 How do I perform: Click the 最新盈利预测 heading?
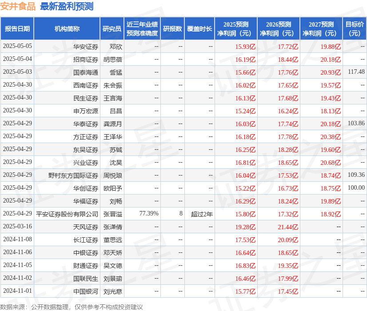coord(67,6)
